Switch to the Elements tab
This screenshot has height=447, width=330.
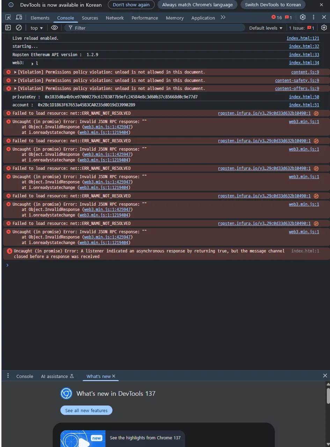[x=40, y=18]
